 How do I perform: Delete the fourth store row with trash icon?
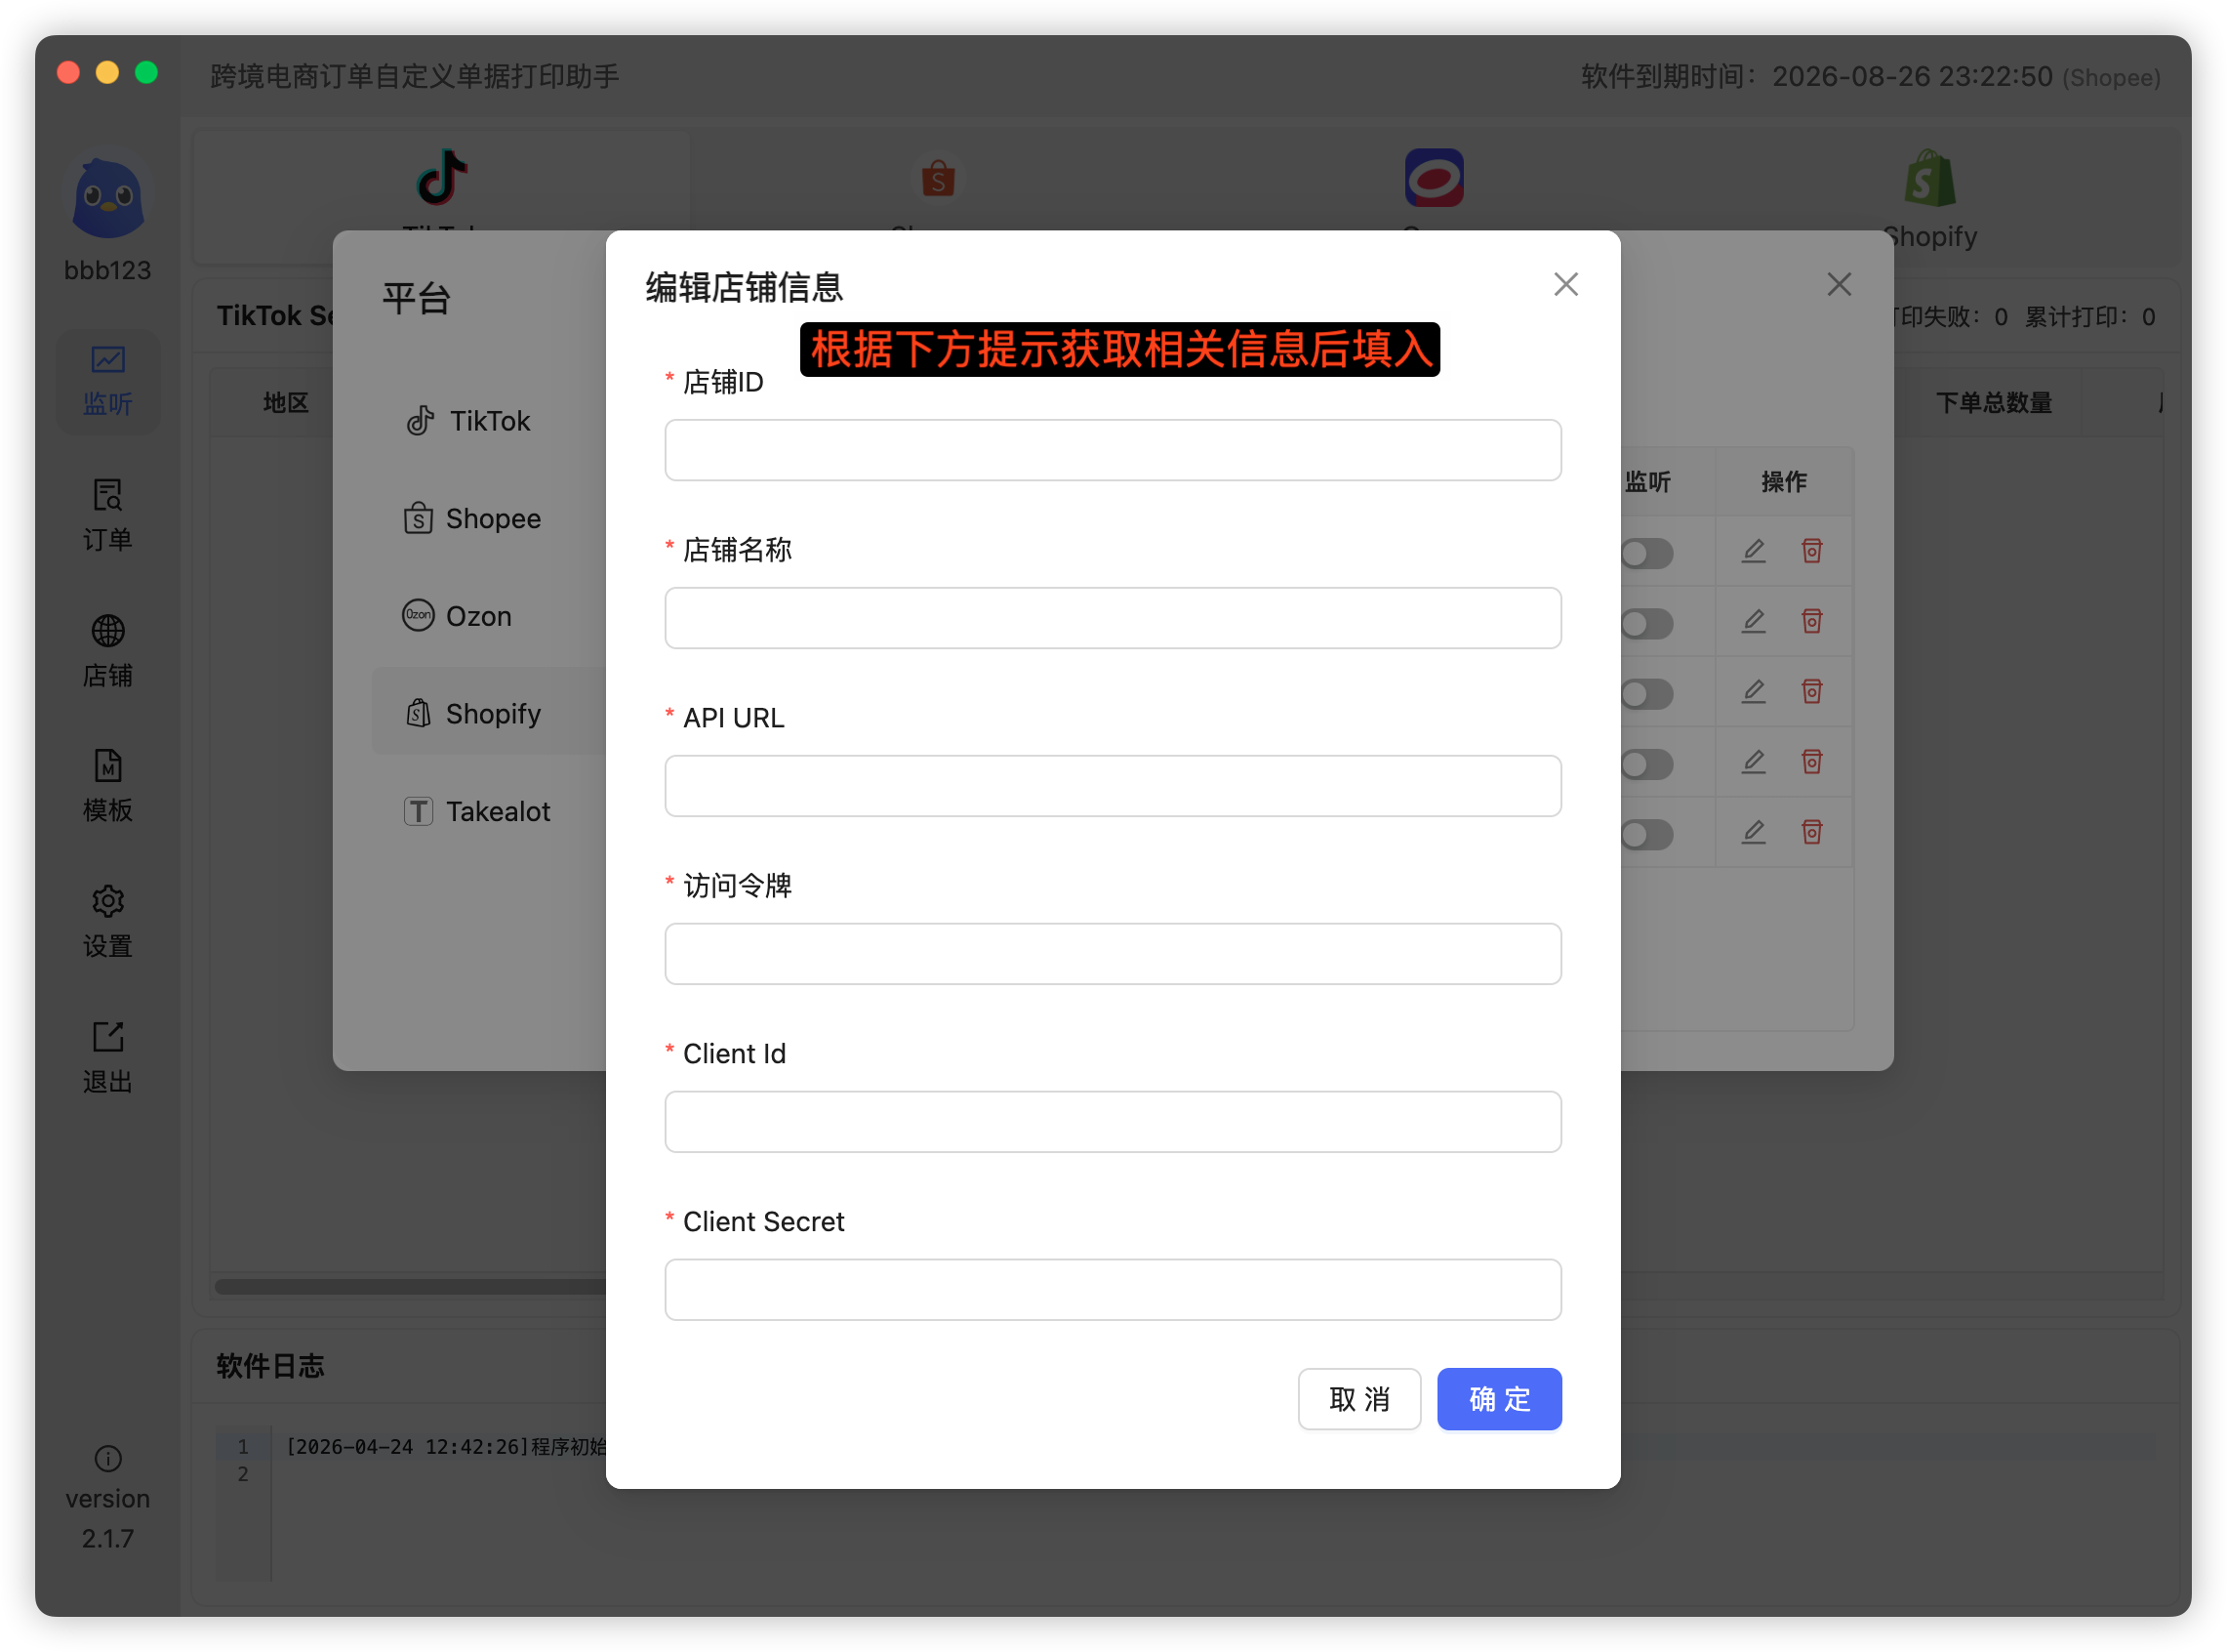pos(1811,762)
